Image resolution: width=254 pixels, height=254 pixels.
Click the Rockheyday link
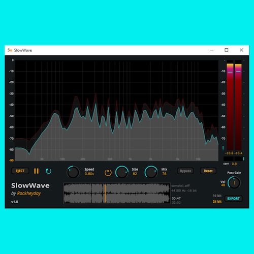point(29,194)
